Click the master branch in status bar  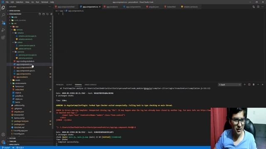6,148
